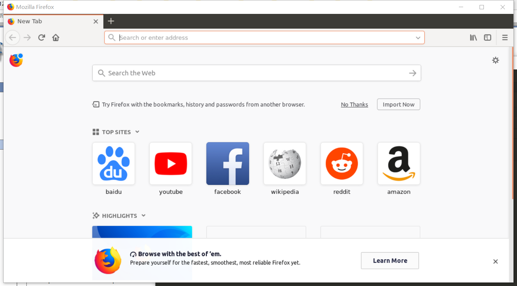Open the youtube top site tile

(x=171, y=163)
